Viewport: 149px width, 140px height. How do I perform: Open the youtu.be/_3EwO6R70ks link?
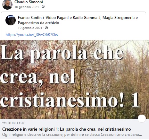coord(32,35)
